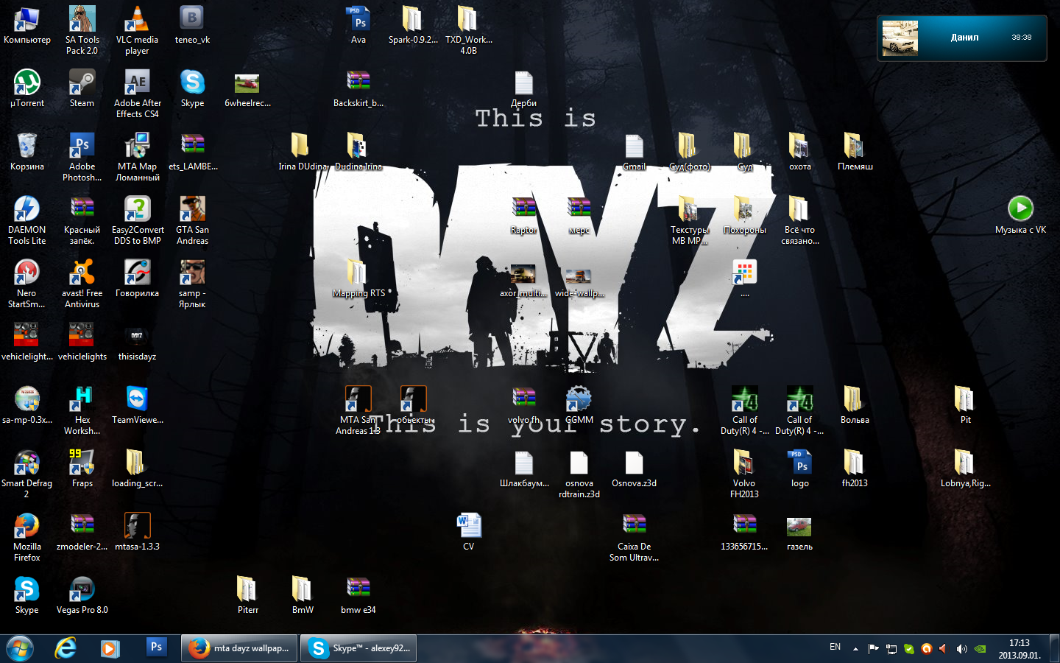The height and width of the screenshot is (663, 1060).
Task: Click the Piterr folder icon
Action: 247,596
